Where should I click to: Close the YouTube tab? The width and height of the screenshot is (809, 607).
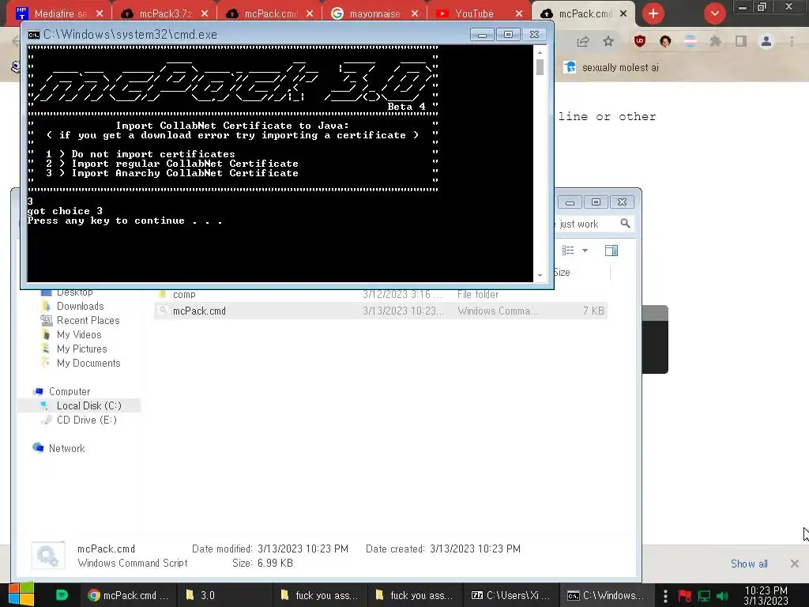coord(519,13)
